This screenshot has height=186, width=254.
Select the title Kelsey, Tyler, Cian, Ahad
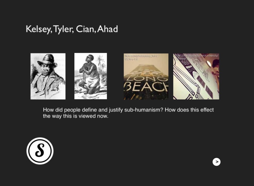[x=72, y=29]
